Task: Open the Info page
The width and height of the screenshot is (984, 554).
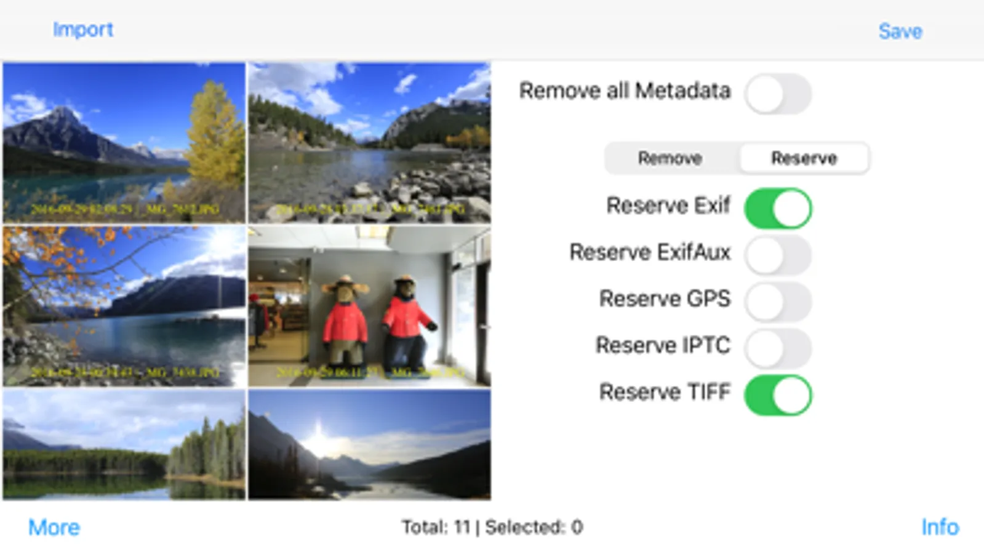Action: [x=940, y=527]
